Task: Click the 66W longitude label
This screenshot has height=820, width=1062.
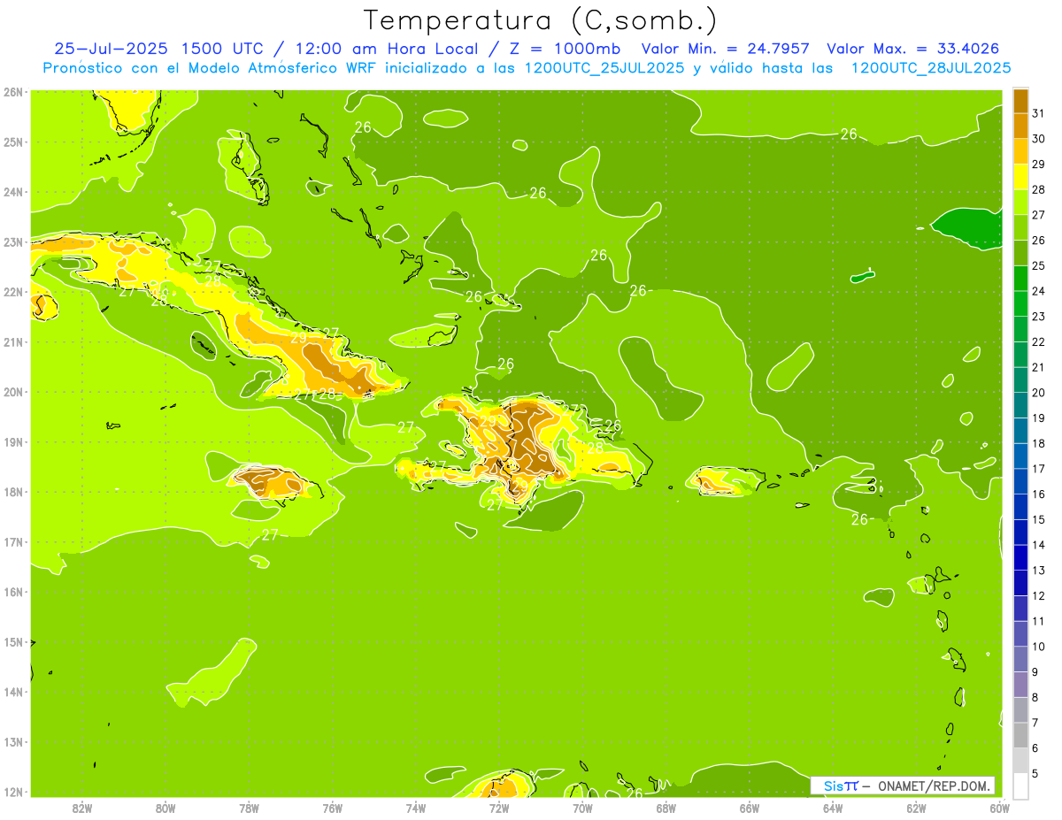Action: (x=750, y=808)
